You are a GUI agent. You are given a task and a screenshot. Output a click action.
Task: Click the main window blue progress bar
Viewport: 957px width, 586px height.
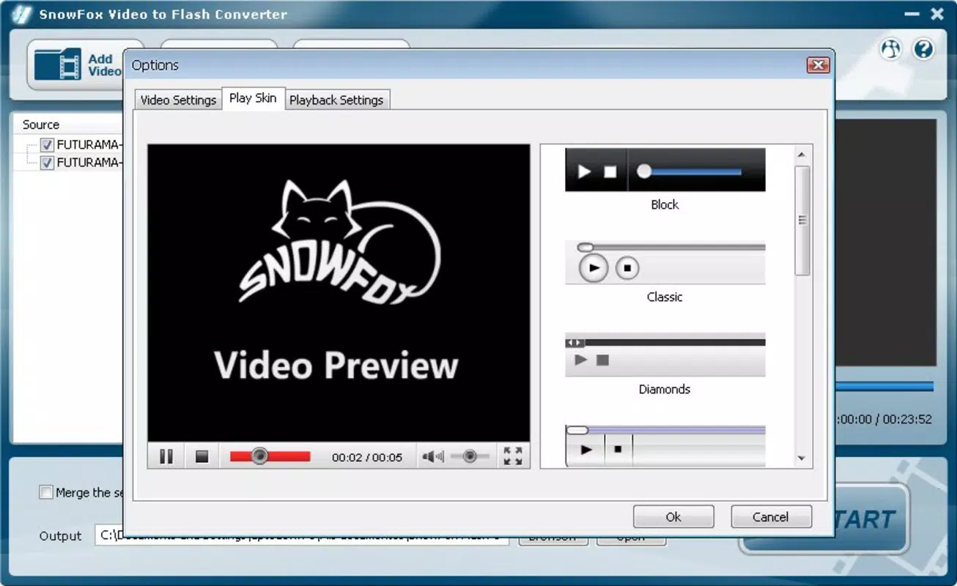[x=884, y=386]
